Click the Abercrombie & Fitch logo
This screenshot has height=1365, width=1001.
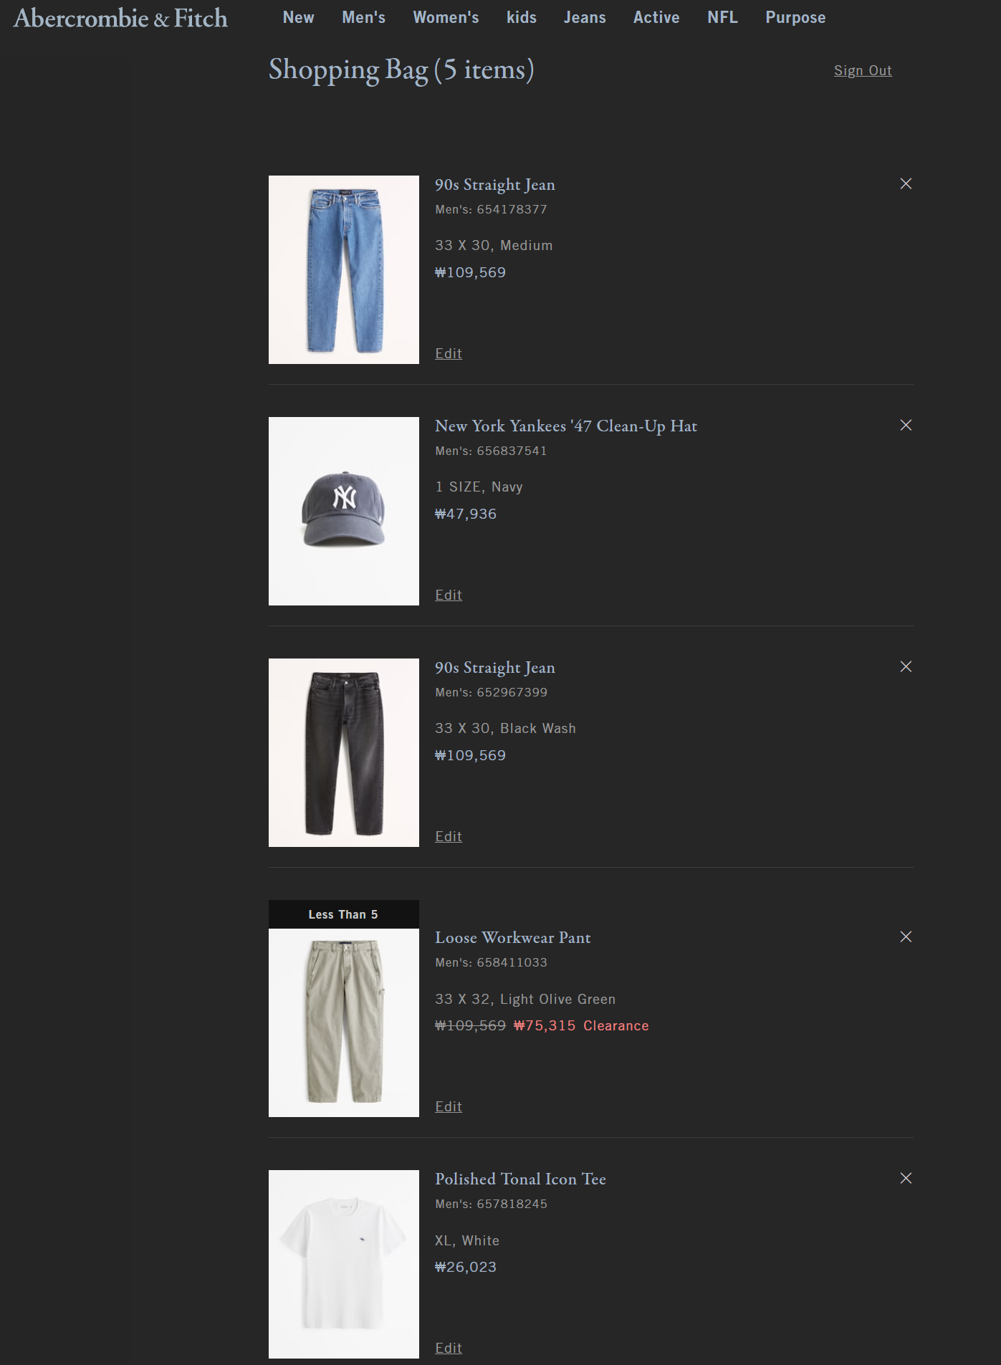[120, 18]
